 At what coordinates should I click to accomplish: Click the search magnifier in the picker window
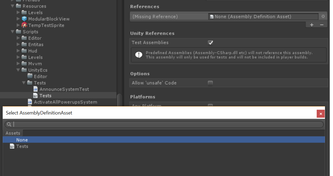pos(9,124)
